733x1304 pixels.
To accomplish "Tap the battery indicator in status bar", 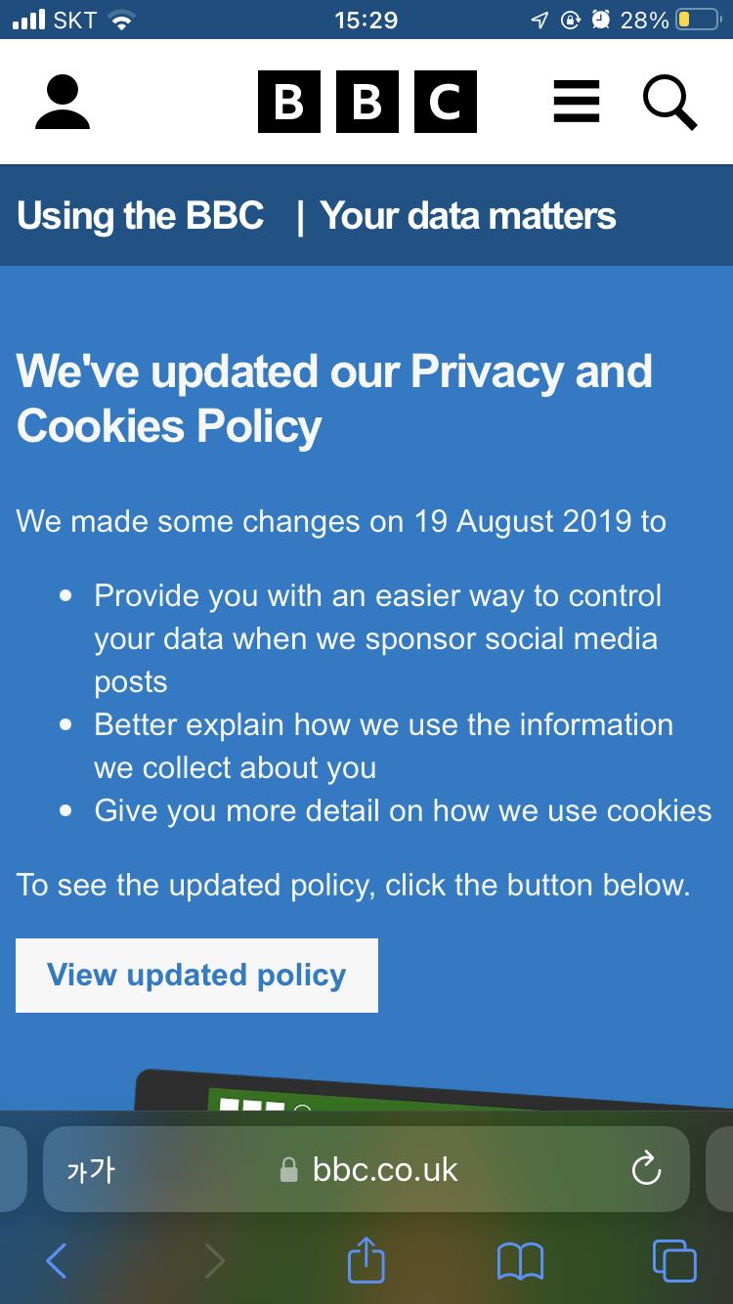I will (x=698, y=20).
